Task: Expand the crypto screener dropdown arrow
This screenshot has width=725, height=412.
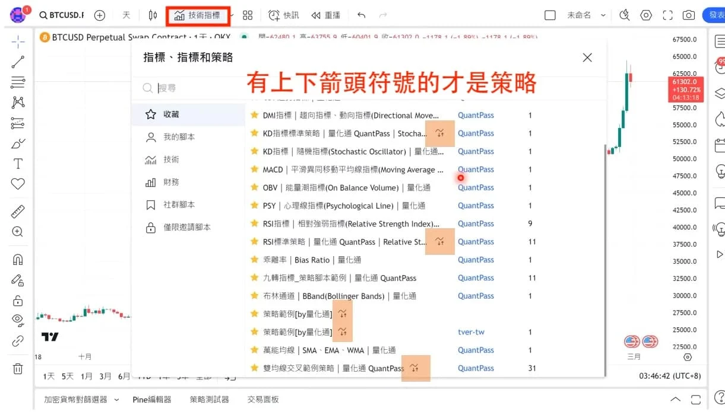Action: tap(117, 400)
